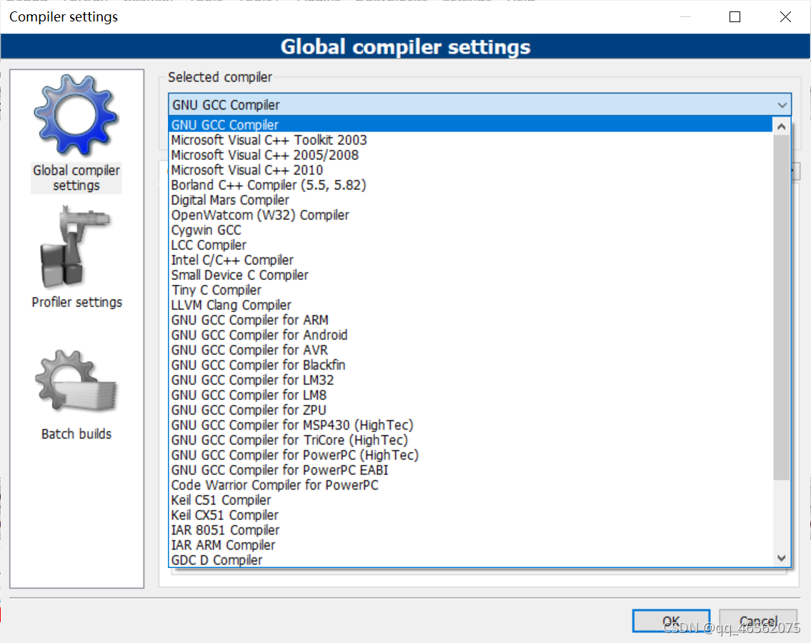Maximize the Compiler settings window

[735, 17]
